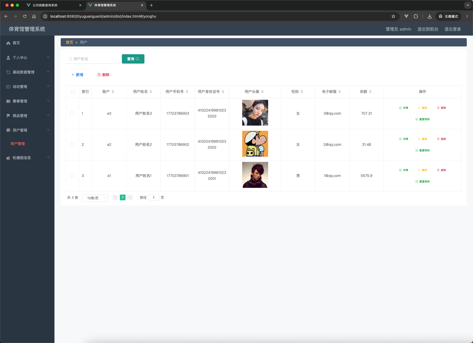Sort by 用户身份证号 column arrows
Screen dimensions: 473x343
click(223, 92)
